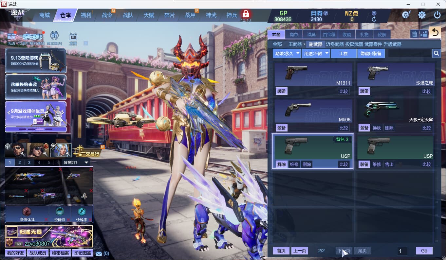Switch to the 福利 tab
This screenshot has height=260, width=446.
(x=86, y=15)
